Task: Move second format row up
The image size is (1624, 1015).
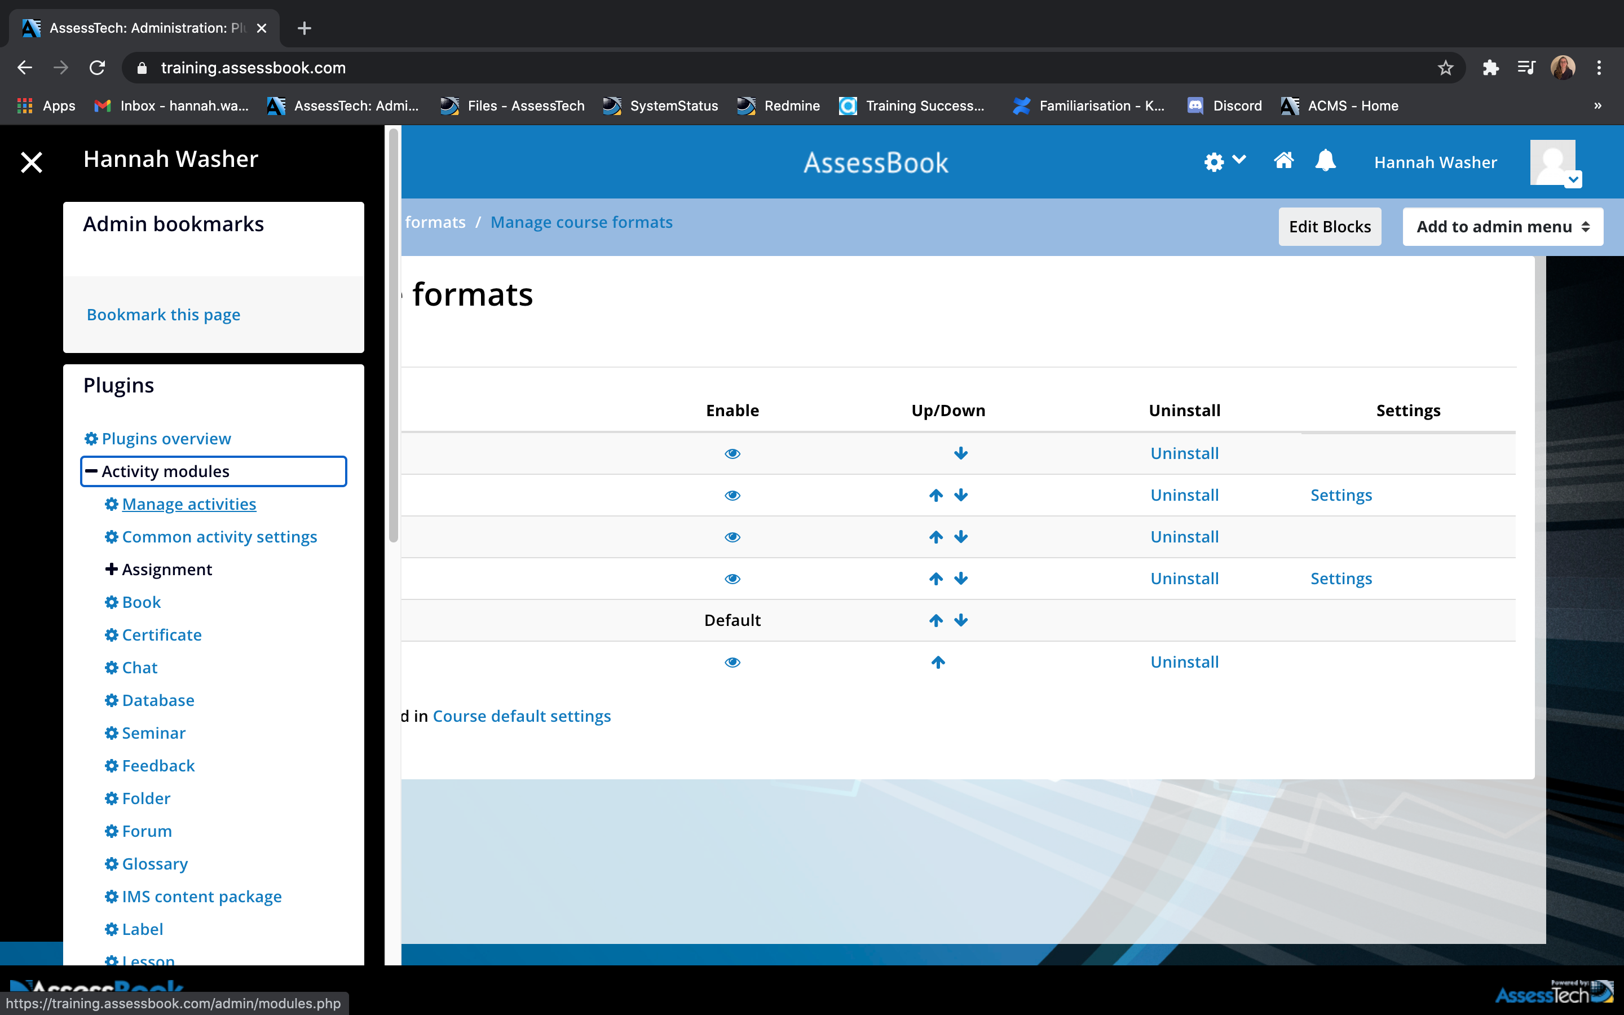Action: 936,496
